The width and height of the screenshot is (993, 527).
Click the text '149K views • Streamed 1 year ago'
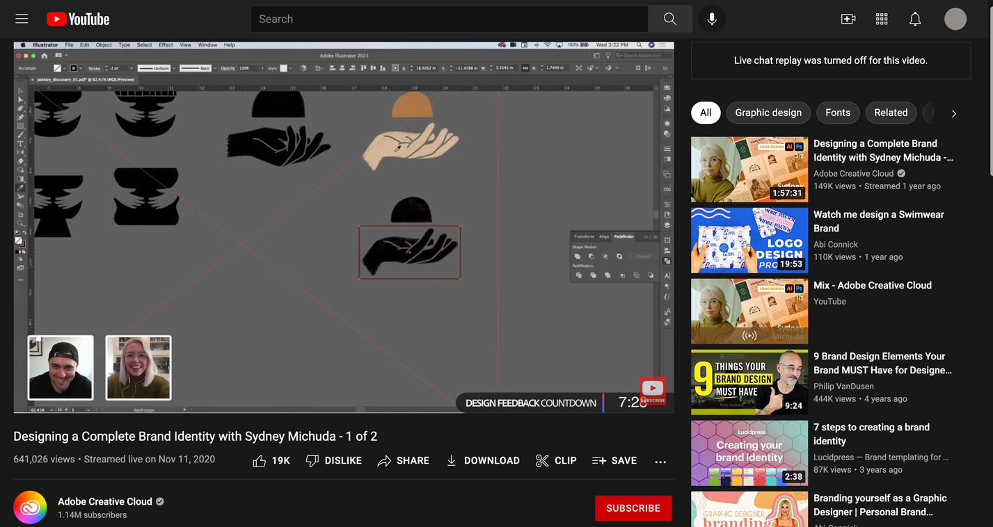(877, 186)
